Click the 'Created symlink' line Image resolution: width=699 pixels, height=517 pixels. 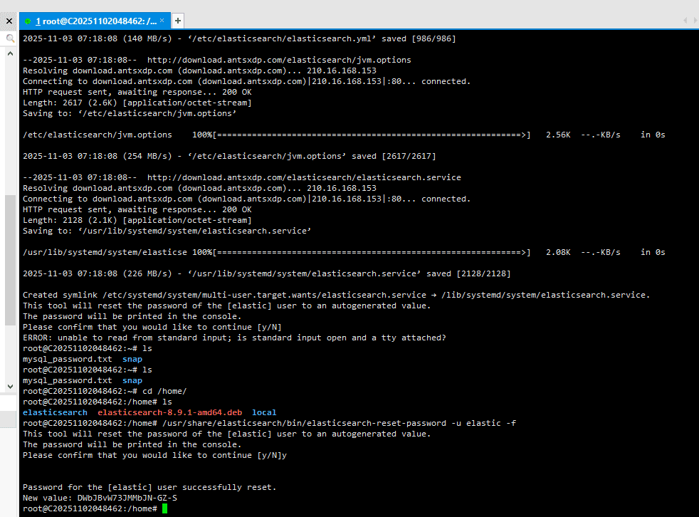(336, 295)
